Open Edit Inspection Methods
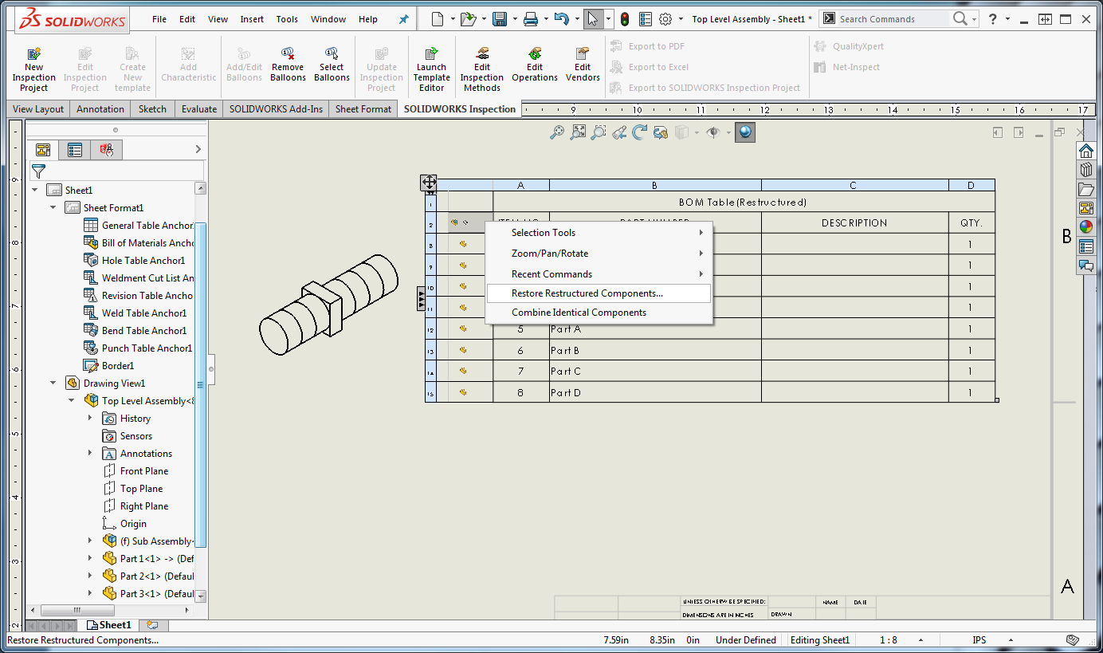Viewport: 1103px width, 653px height. (482, 69)
